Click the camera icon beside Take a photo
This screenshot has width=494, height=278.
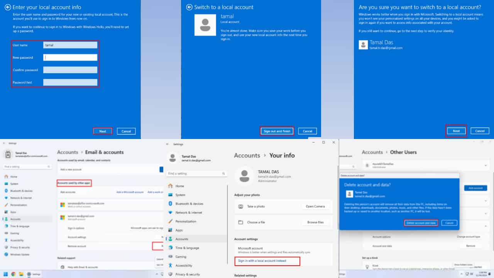coord(241,207)
